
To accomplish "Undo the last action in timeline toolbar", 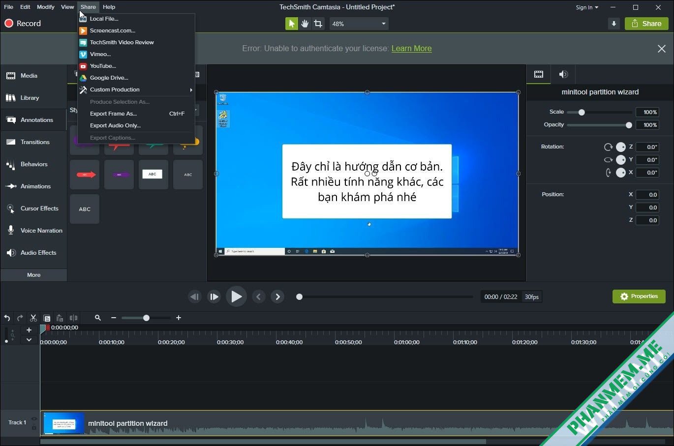I will 7,318.
